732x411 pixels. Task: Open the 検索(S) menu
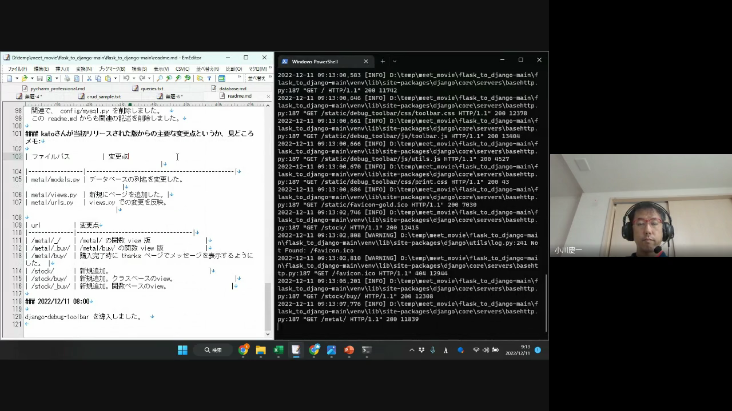(x=139, y=69)
